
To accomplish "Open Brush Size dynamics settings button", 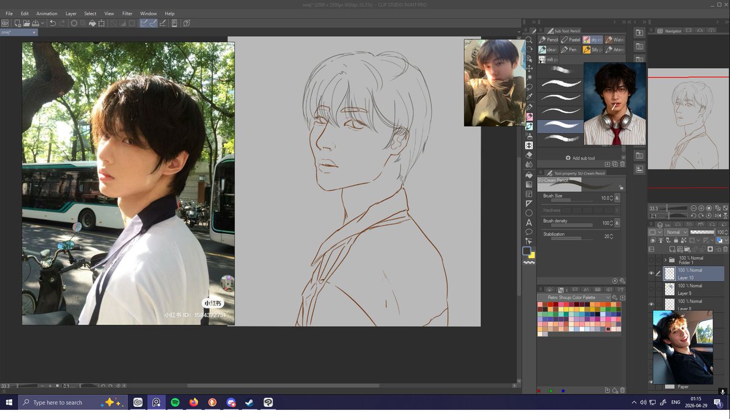I will click(617, 198).
